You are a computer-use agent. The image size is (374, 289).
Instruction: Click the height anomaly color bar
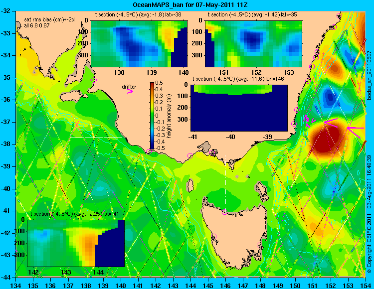click(x=152, y=116)
